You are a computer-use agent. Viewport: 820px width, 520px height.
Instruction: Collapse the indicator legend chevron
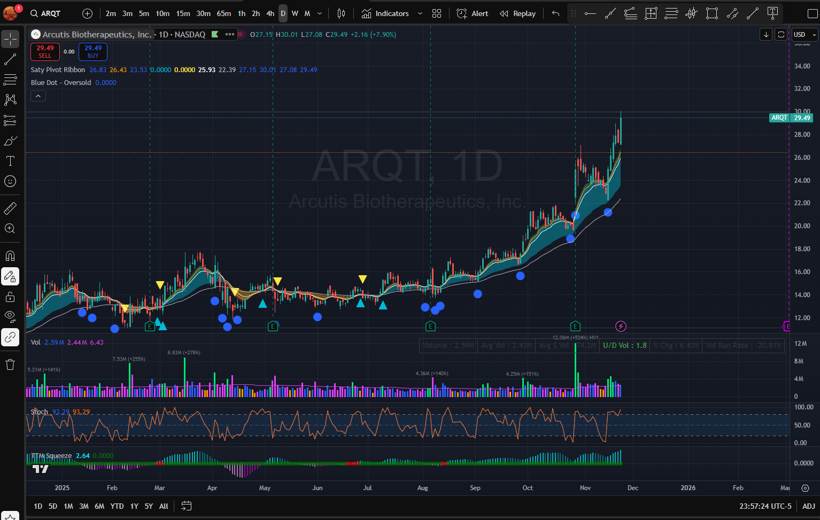(38, 96)
